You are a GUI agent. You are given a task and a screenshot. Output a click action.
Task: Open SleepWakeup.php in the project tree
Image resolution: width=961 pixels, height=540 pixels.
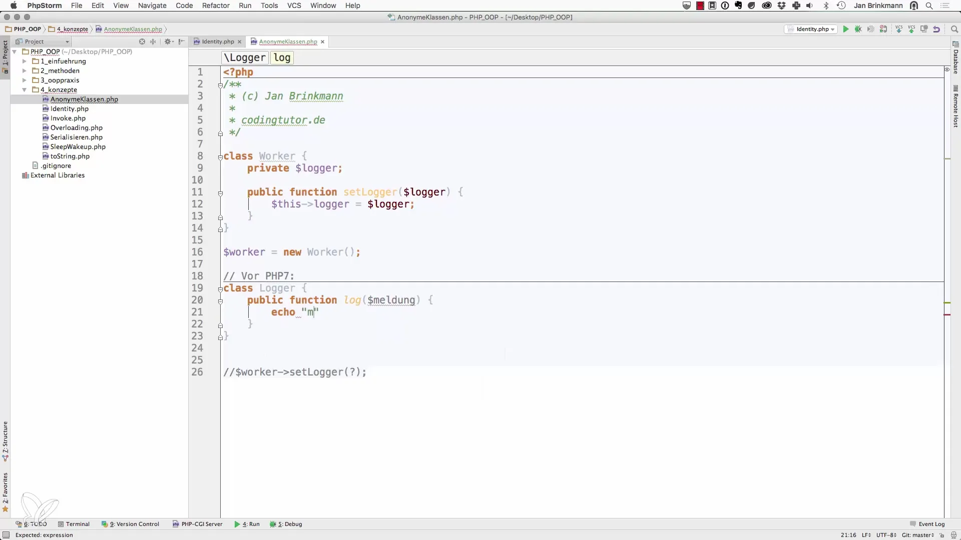tap(78, 146)
